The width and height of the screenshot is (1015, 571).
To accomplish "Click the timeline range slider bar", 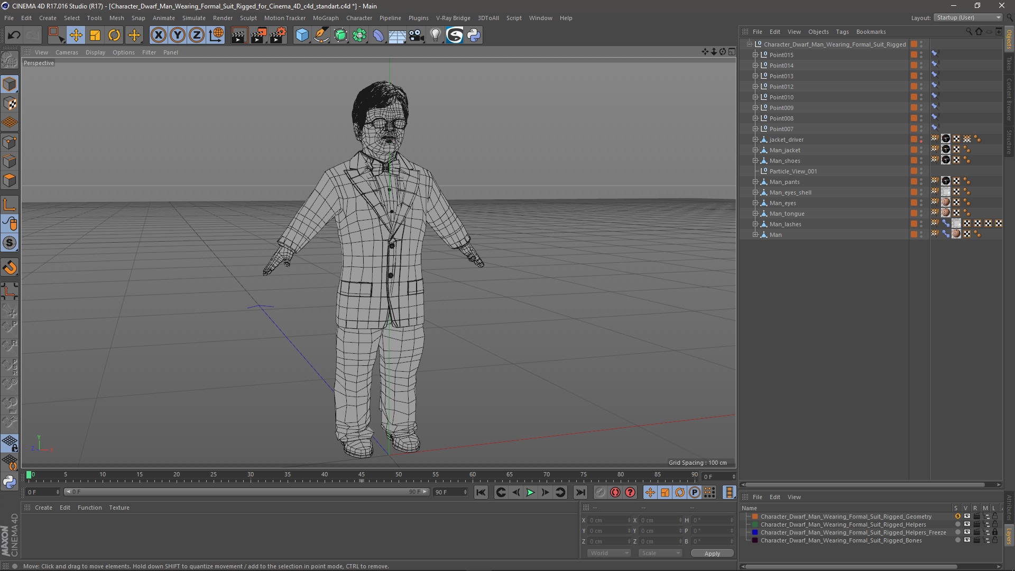I will tap(246, 492).
